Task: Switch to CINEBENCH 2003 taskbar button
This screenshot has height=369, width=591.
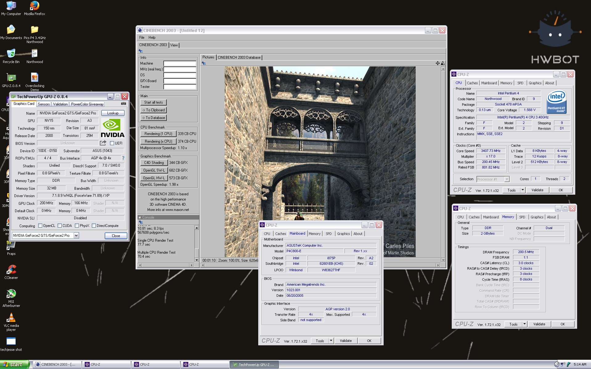Action: click(x=57, y=364)
